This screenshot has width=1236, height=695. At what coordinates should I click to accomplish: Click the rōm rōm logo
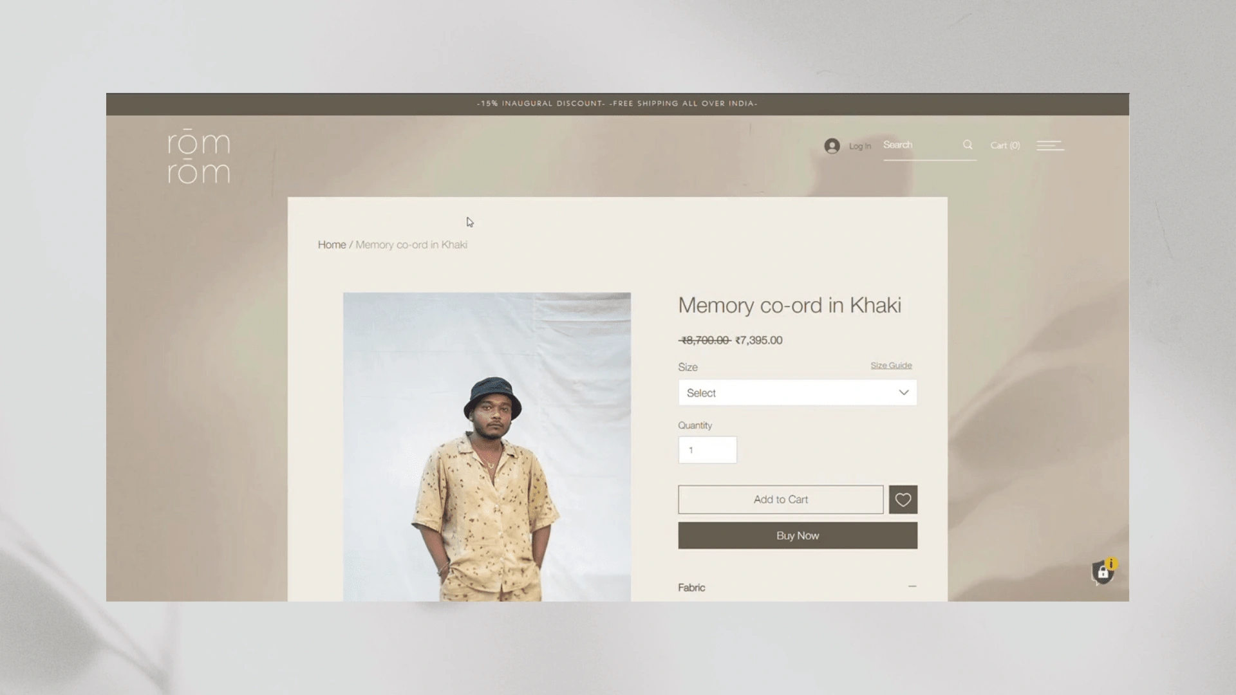click(198, 158)
